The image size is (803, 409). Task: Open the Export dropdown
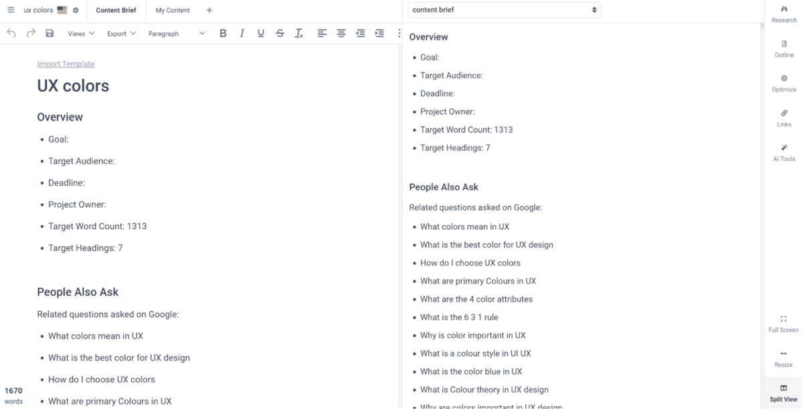coord(120,33)
